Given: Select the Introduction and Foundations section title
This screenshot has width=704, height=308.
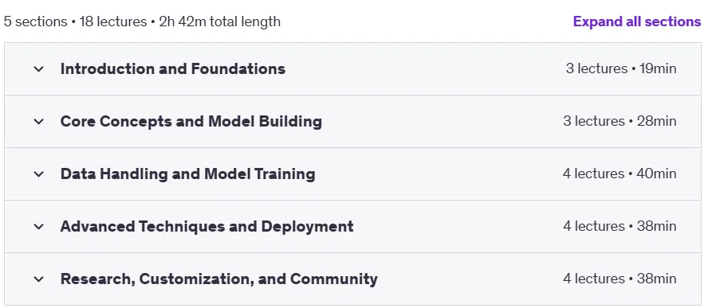Looking at the screenshot, I should [173, 68].
